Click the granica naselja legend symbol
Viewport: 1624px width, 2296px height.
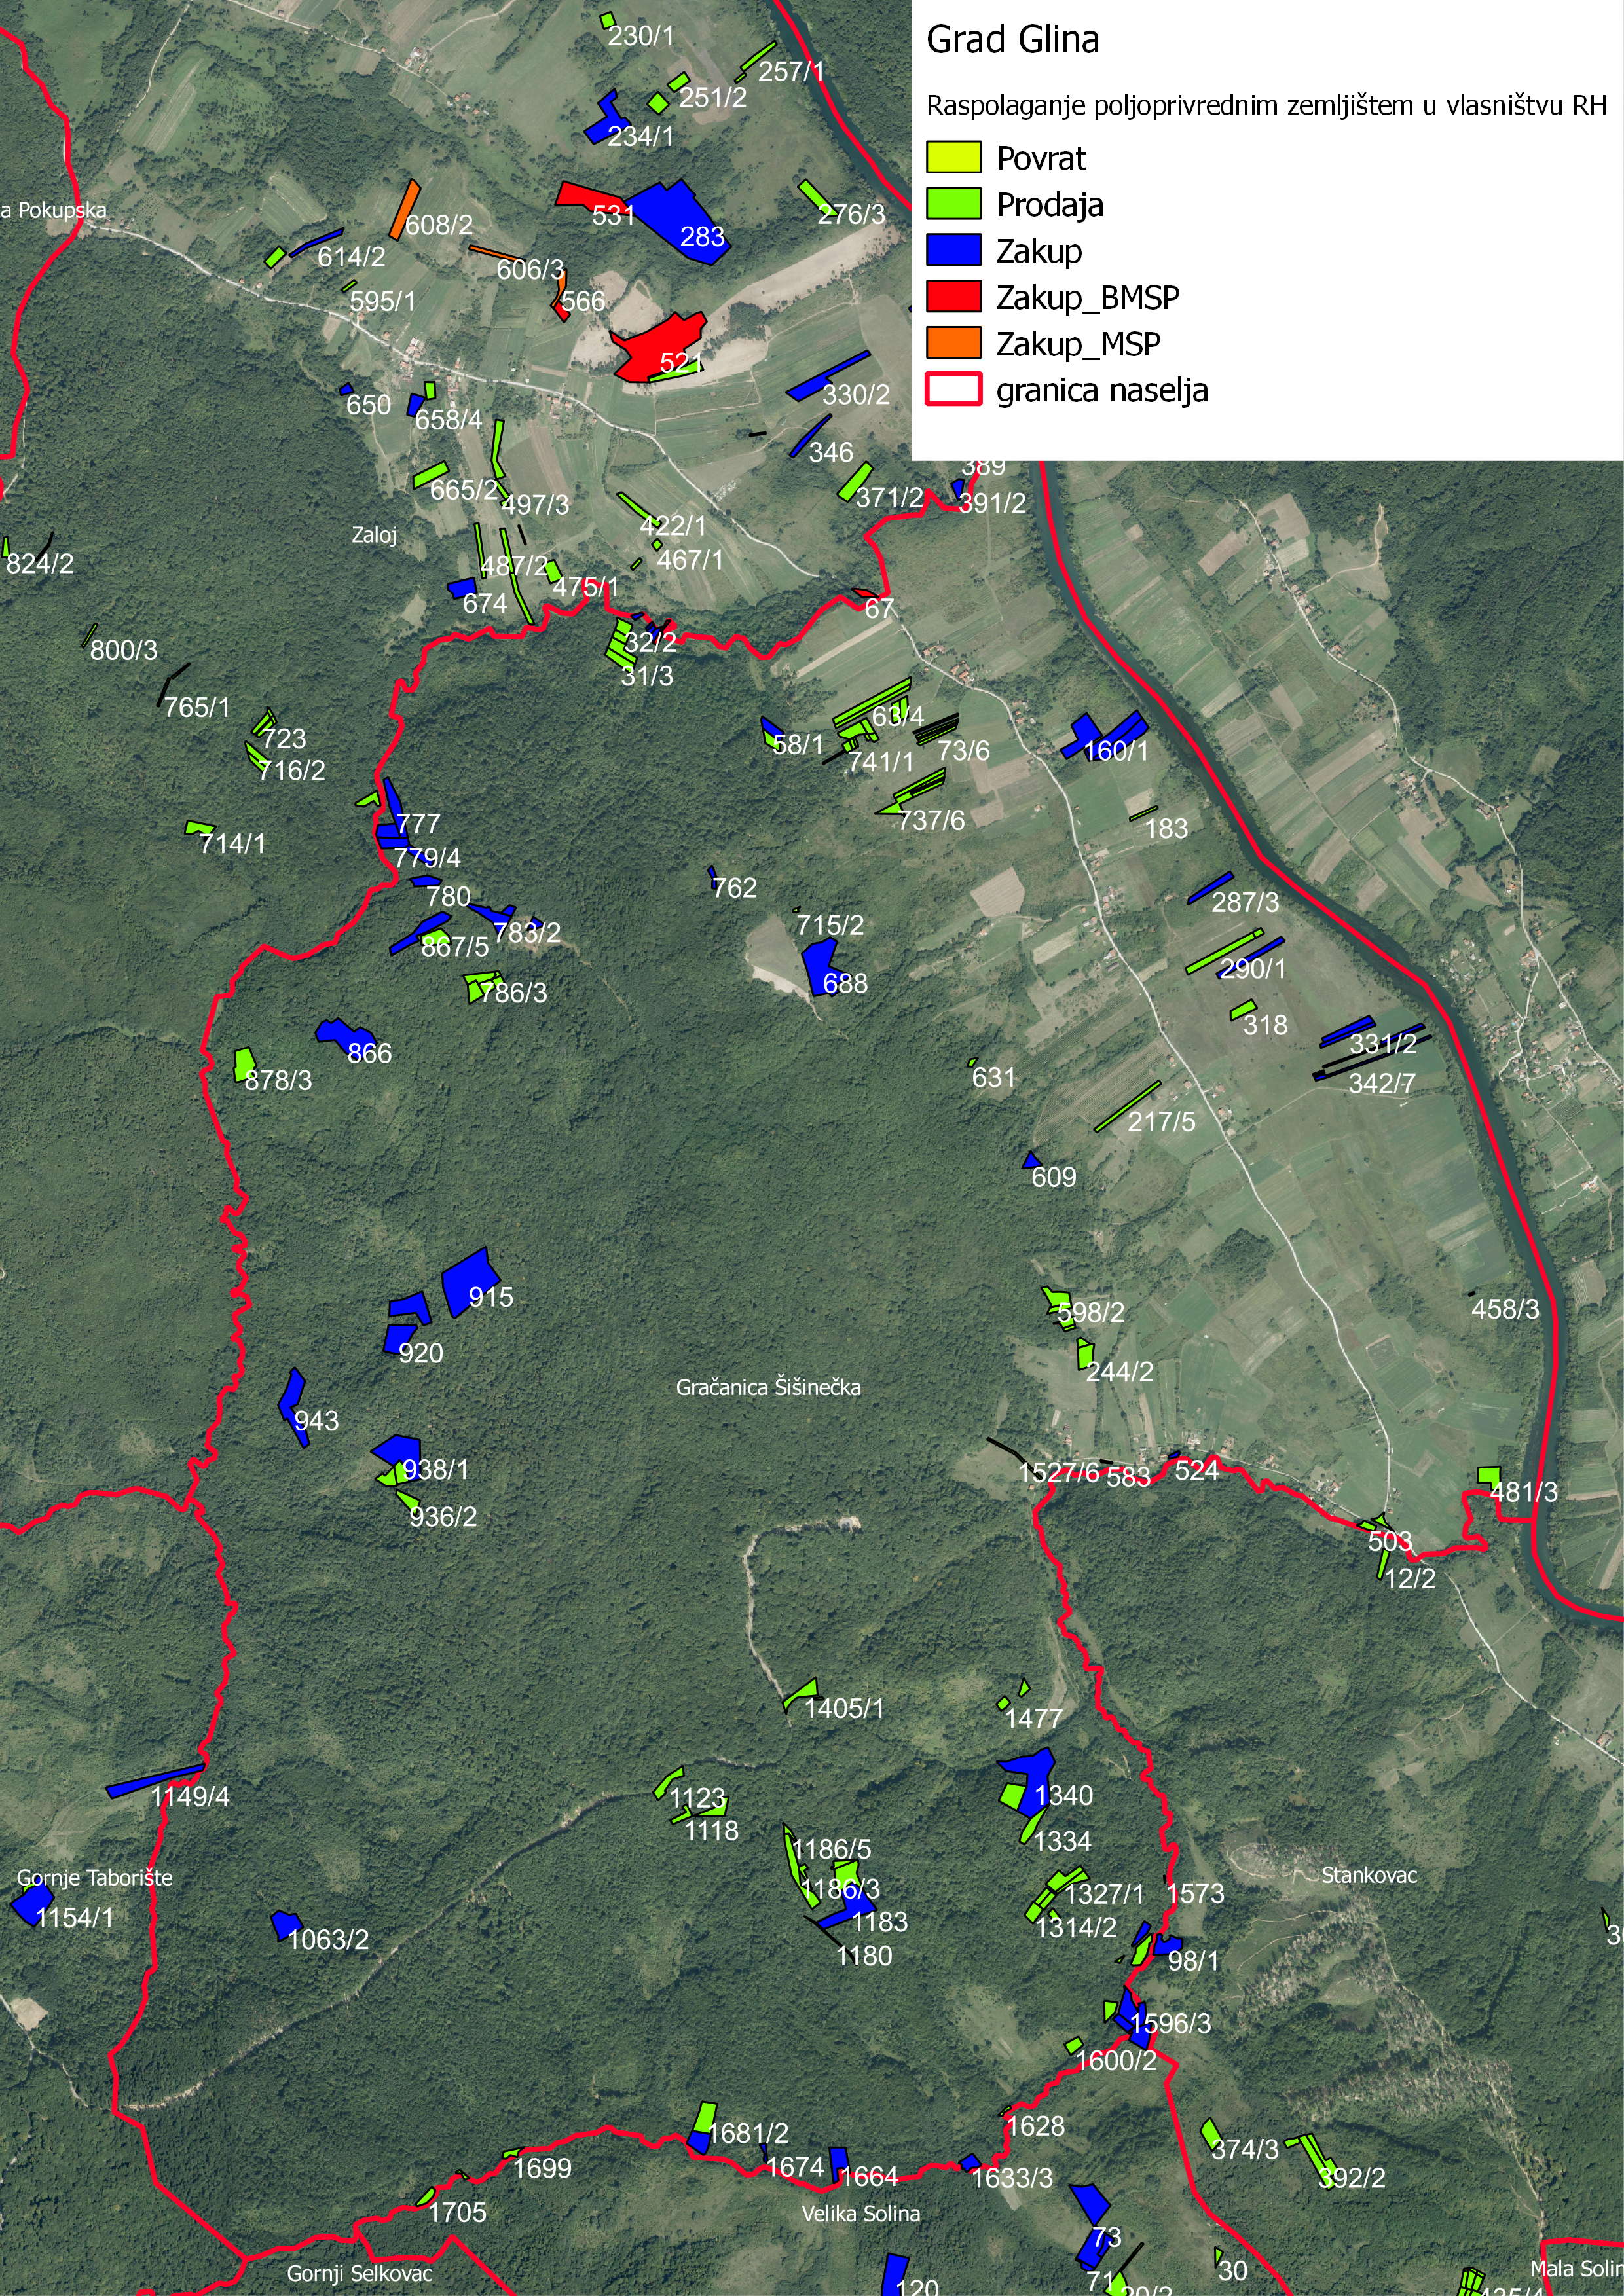point(953,389)
